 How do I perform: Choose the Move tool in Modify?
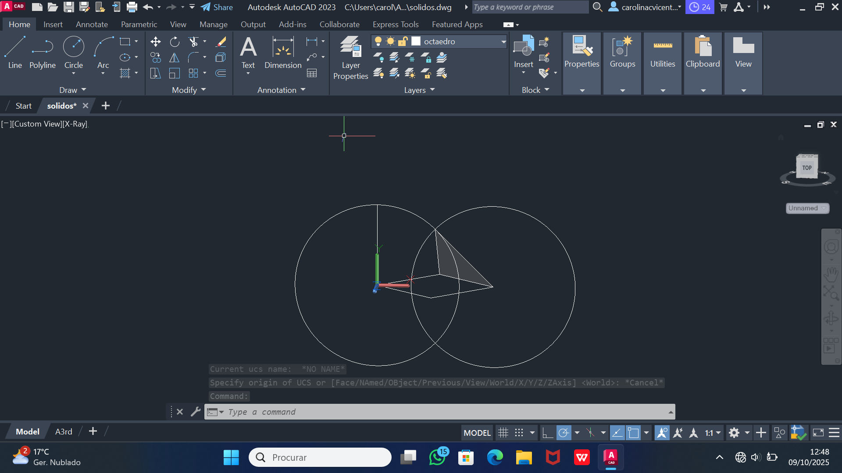coord(155,42)
